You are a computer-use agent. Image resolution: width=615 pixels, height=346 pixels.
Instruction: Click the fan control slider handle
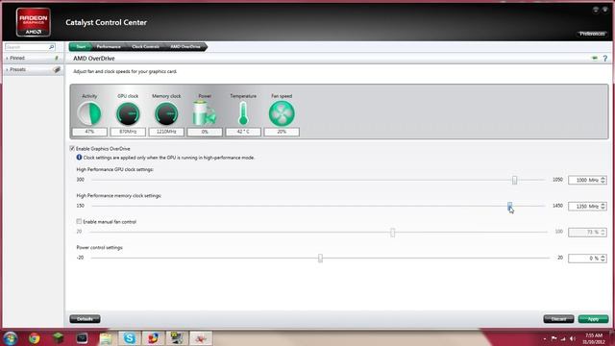[x=393, y=232]
